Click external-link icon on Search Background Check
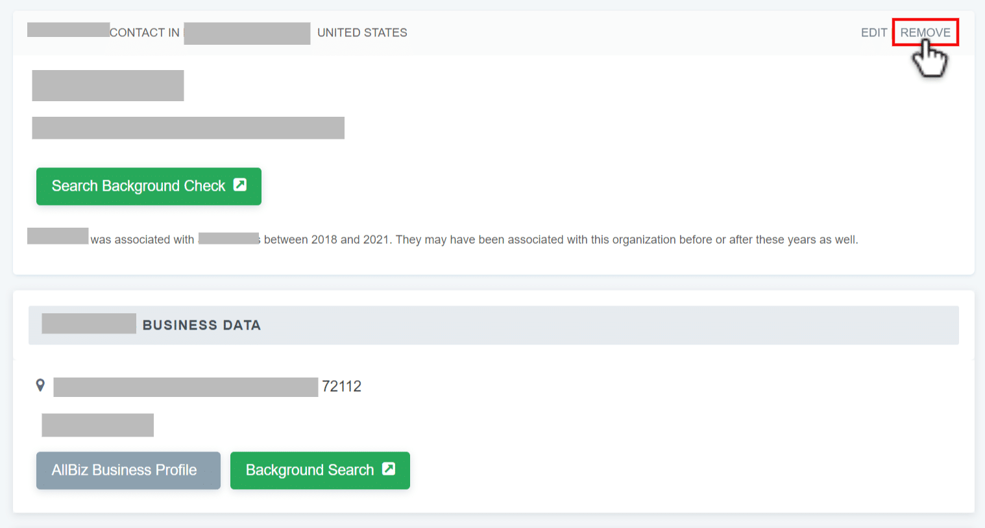Viewport: 985px width, 528px height. [x=240, y=185]
